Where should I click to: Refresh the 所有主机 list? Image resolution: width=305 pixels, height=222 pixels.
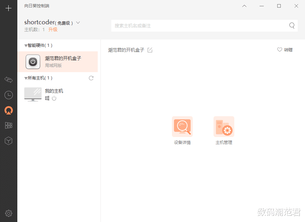(x=91, y=78)
